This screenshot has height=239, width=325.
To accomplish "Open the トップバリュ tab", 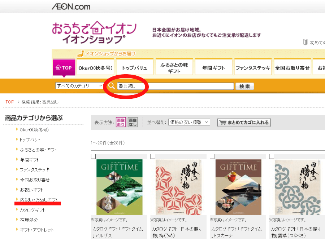I will tap(135, 67).
